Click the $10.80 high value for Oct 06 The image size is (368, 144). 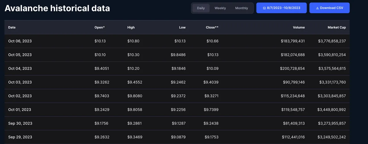point(133,41)
